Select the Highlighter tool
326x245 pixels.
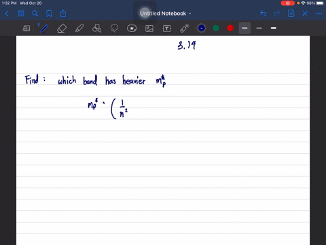pyautogui.click(x=79, y=29)
